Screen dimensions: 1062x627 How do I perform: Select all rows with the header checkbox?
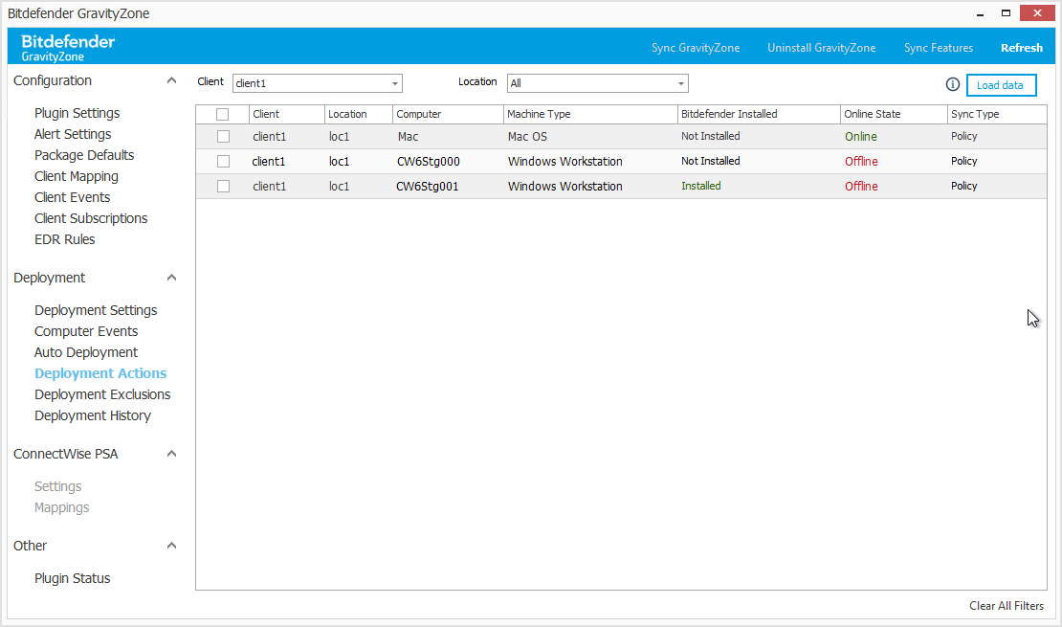(x=223, y=113)
